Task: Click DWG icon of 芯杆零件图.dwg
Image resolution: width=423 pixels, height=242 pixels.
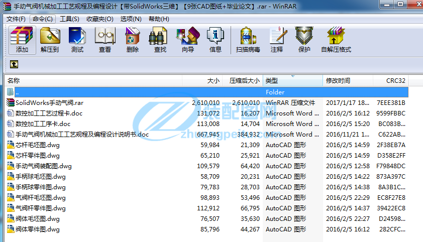Action: [11, 155]
